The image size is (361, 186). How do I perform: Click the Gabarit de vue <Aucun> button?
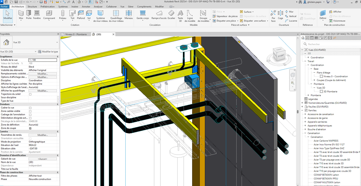point(43,159)
